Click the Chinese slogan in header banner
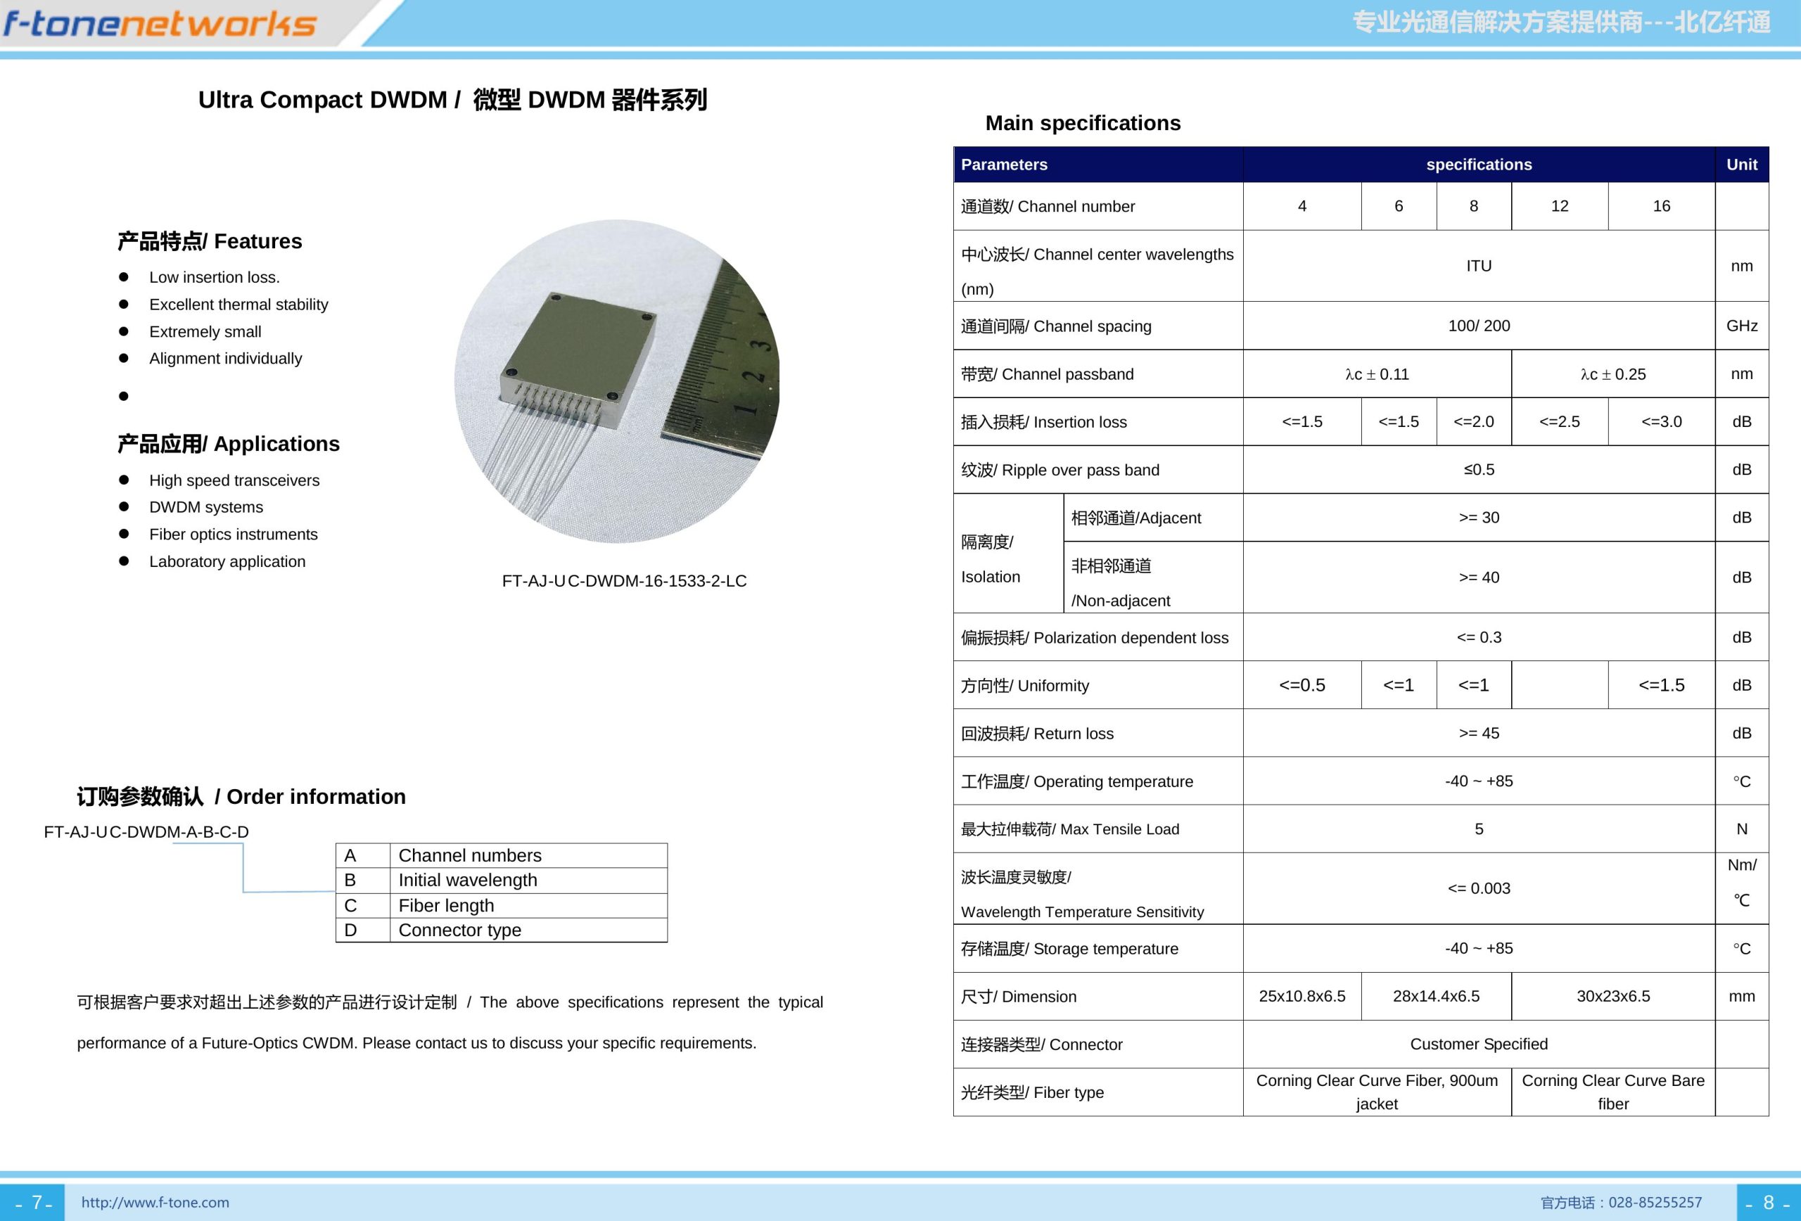The image size is (1801, 1221). tap(1562, 23)
